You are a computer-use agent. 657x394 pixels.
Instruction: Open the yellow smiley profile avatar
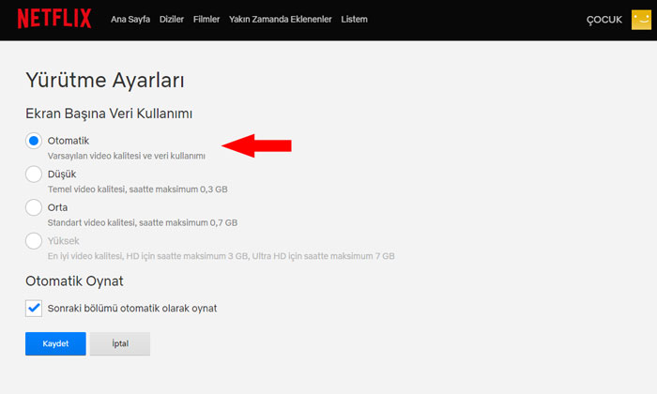point(641,20)
